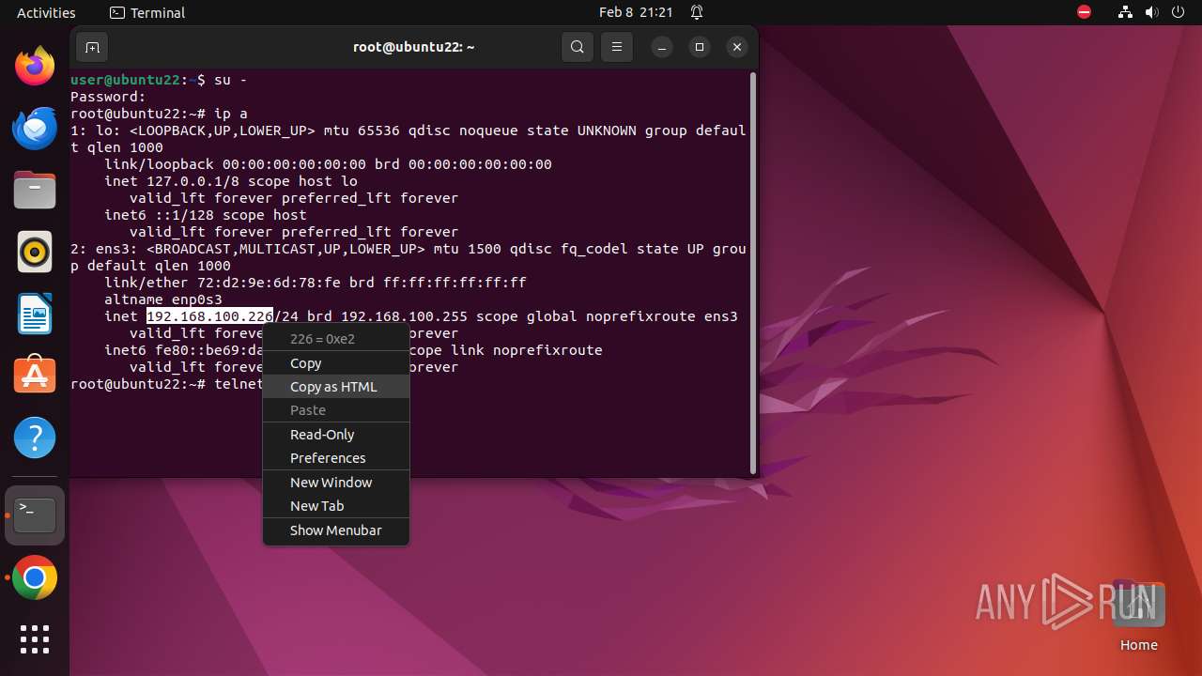Launch Thunderbird mail from dock

coord(35,128)
